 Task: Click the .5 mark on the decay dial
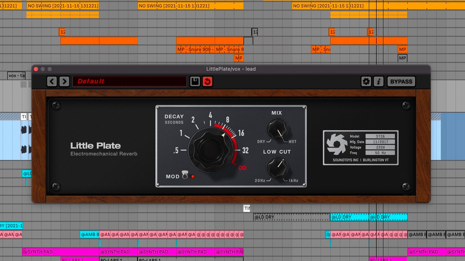176,150
